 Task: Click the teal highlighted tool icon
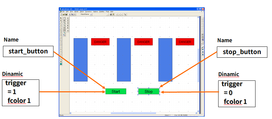click(x=61, y=64)
